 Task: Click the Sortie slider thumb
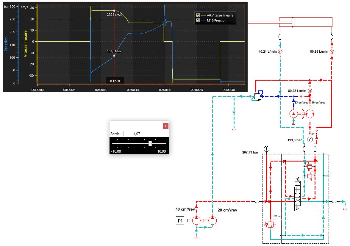pos(150,143)
